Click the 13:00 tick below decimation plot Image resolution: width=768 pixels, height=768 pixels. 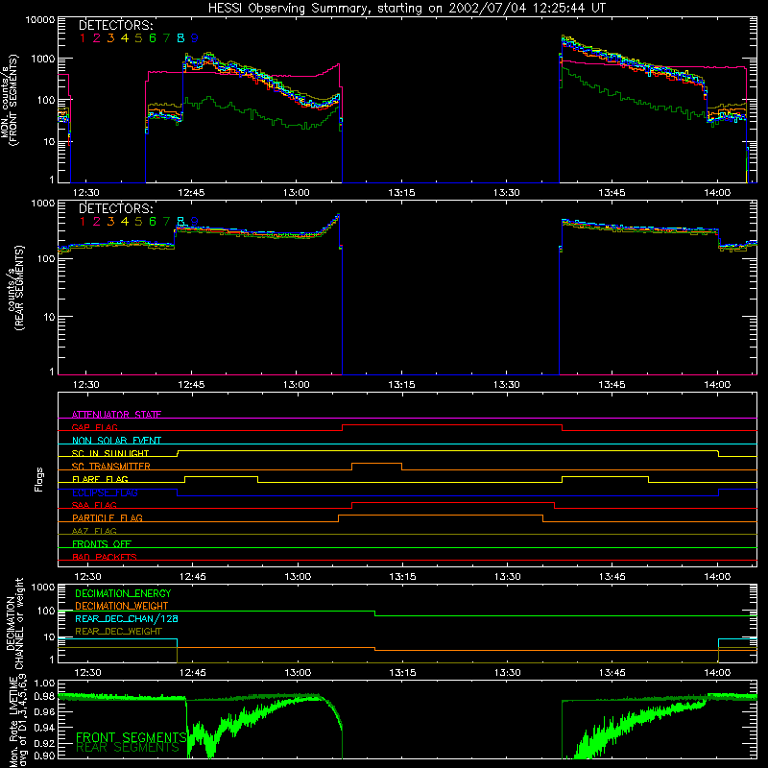tap(298, 673)
